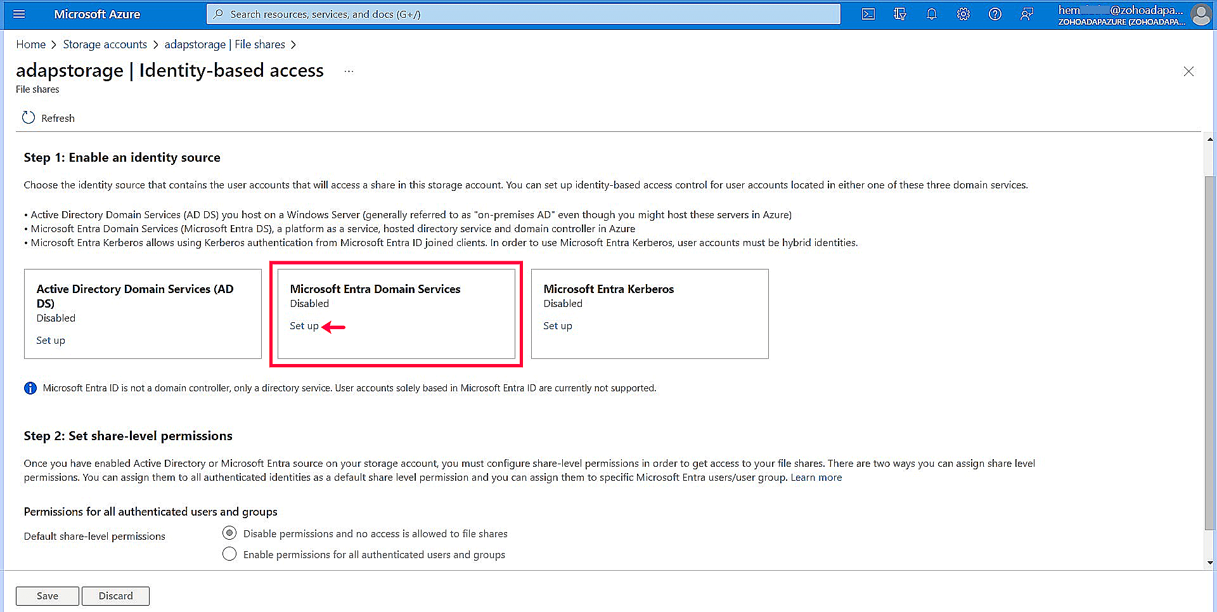Show the Notifications panel
Screen dimensions: 1217x612
click(x=931, y=14)
